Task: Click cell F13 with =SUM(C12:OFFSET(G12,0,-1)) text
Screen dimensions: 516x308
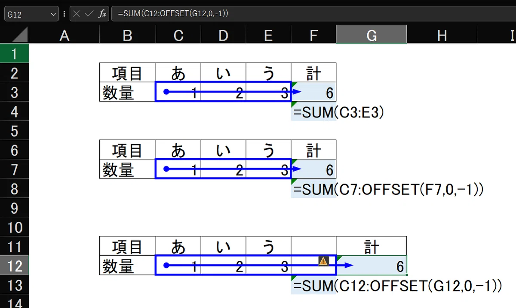Action: pyautogui.click(x=313, y=285)
